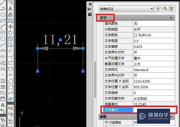Select the Break at Point tool
The image size is (180, 127).
point(10,63)
